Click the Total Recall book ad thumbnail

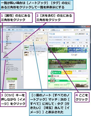click(12, 83)
